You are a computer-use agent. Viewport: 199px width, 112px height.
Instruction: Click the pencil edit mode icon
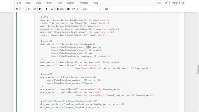pyautogui.click(x=166, y=3)
